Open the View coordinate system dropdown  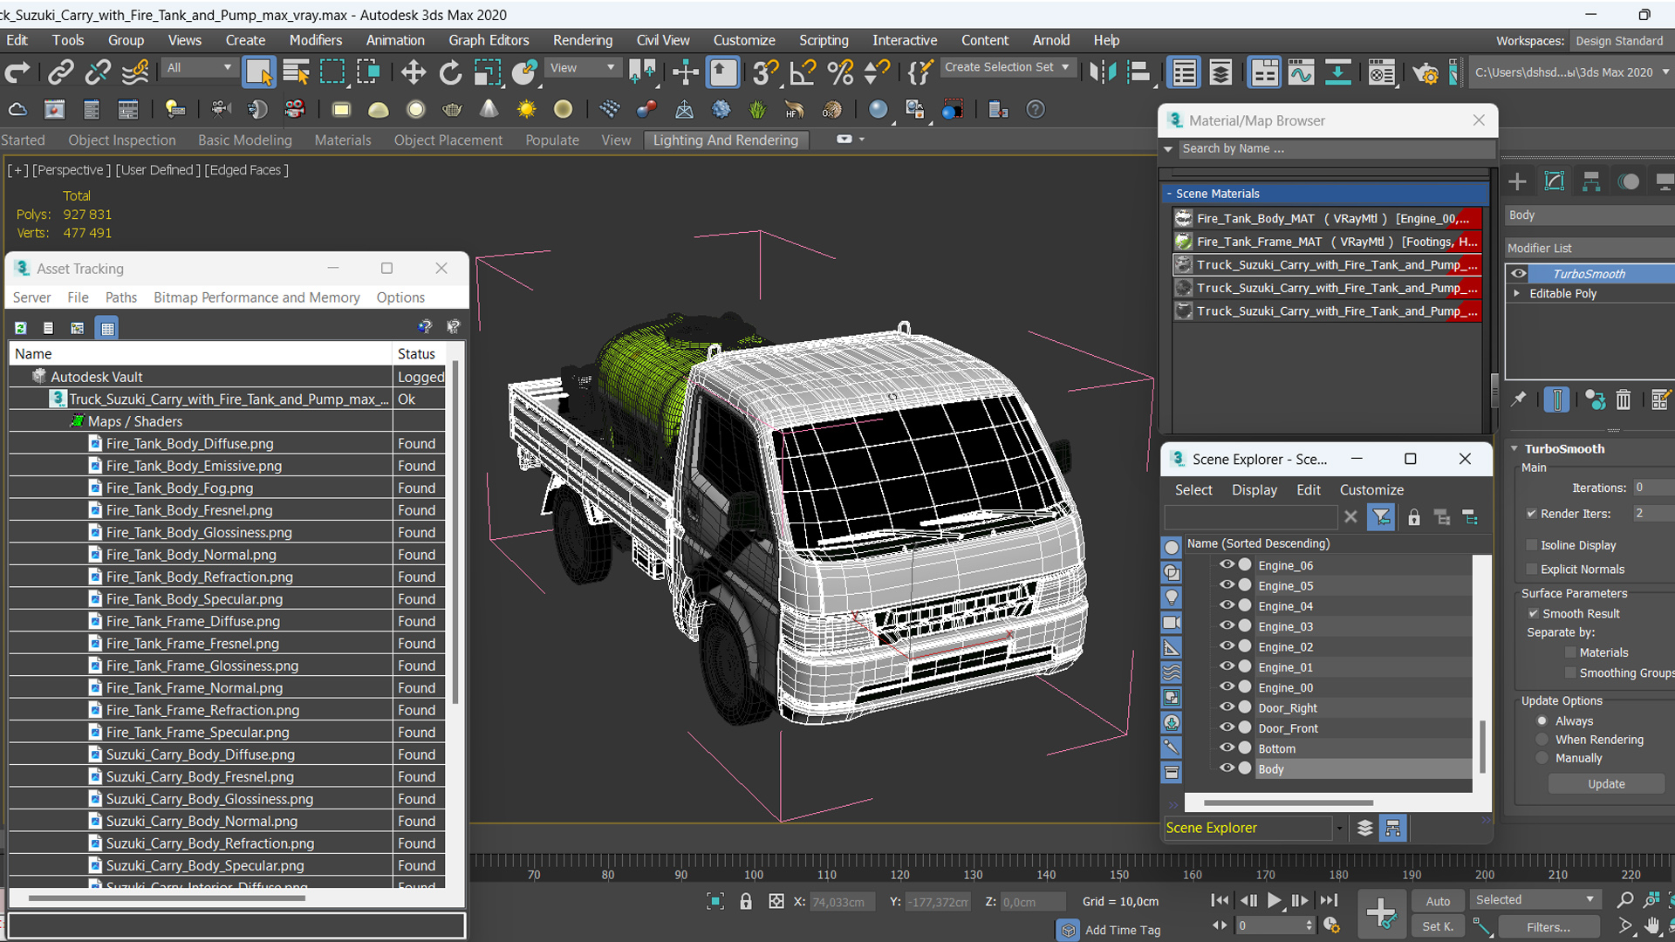pyautogui.click(x=582, y=67)
